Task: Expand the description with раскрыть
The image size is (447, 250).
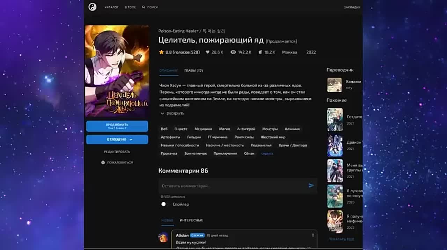Action: pos(173,114)
